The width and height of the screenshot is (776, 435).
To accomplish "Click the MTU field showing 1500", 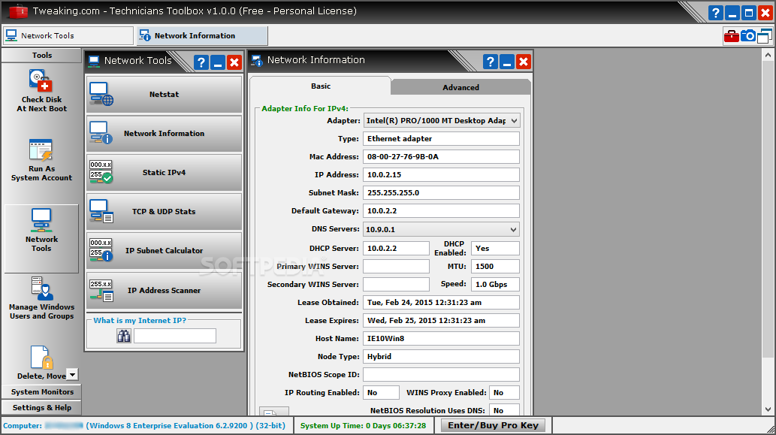I will [x=495, y=266].
